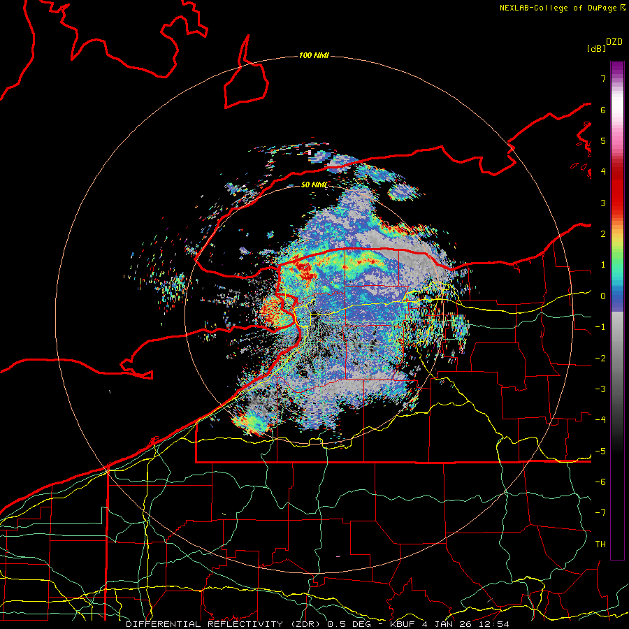Select the -2 tick on color scale

[x=600, y=359]
